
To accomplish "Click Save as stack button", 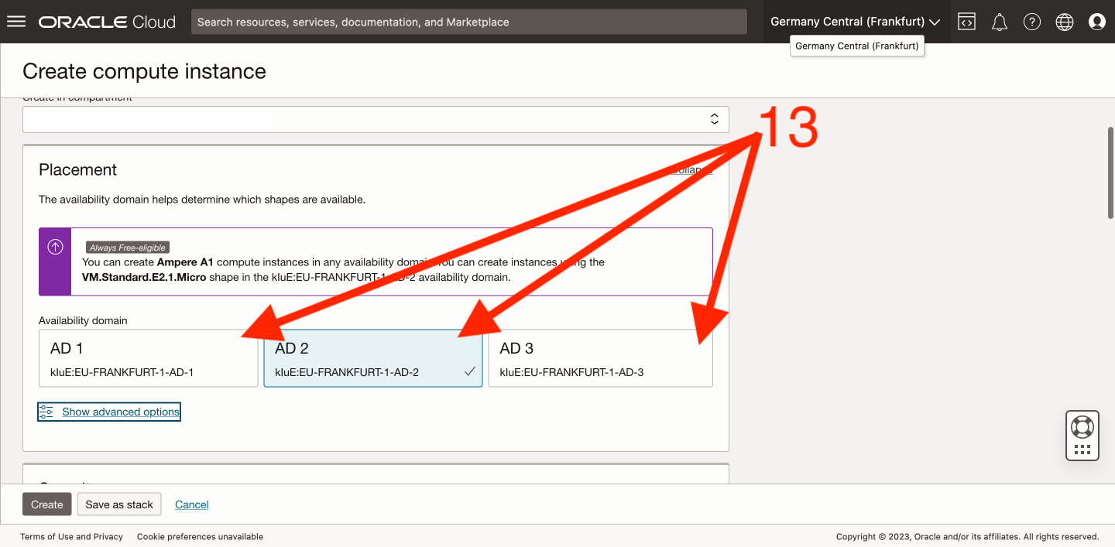I will pos(119,504).
